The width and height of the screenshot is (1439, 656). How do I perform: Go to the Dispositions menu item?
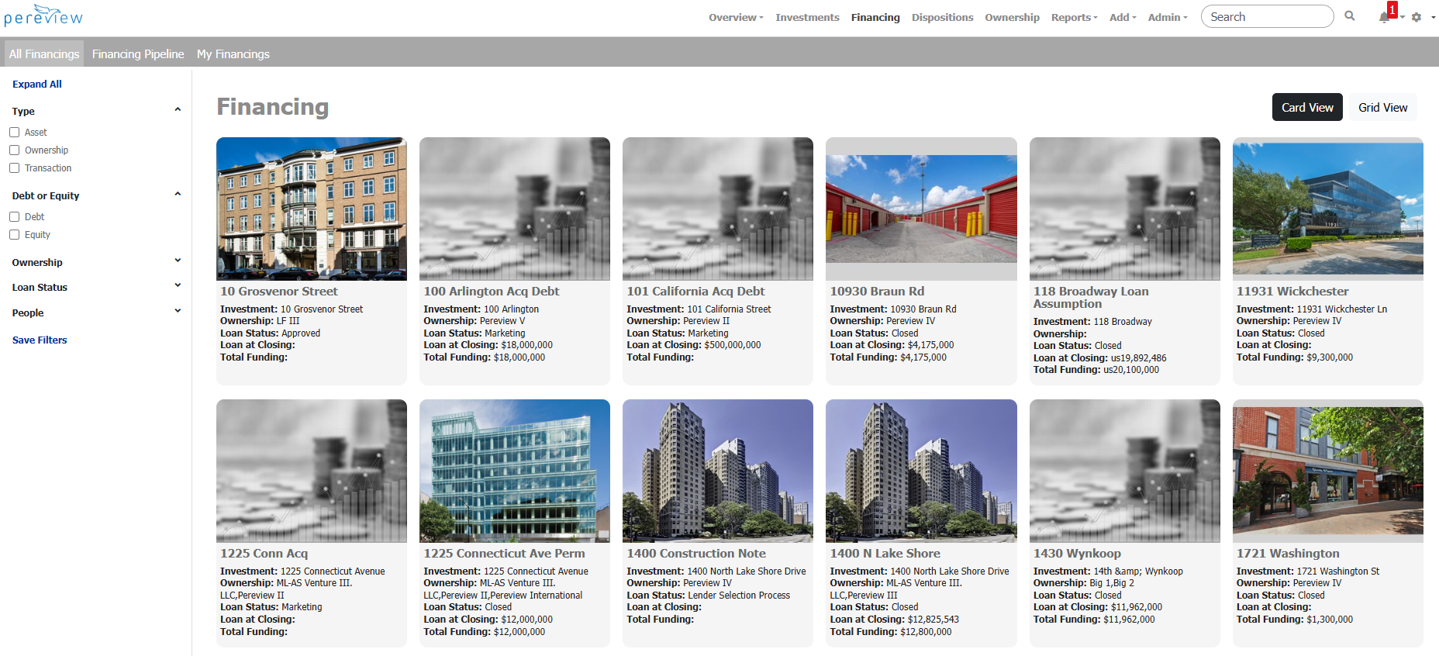942,17
